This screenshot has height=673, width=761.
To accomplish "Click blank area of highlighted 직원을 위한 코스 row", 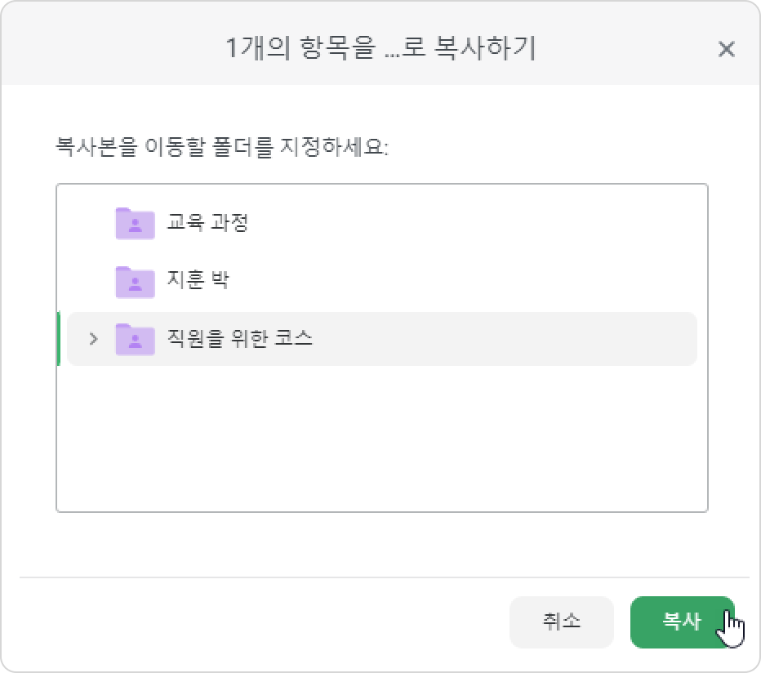I will point(505,339).
